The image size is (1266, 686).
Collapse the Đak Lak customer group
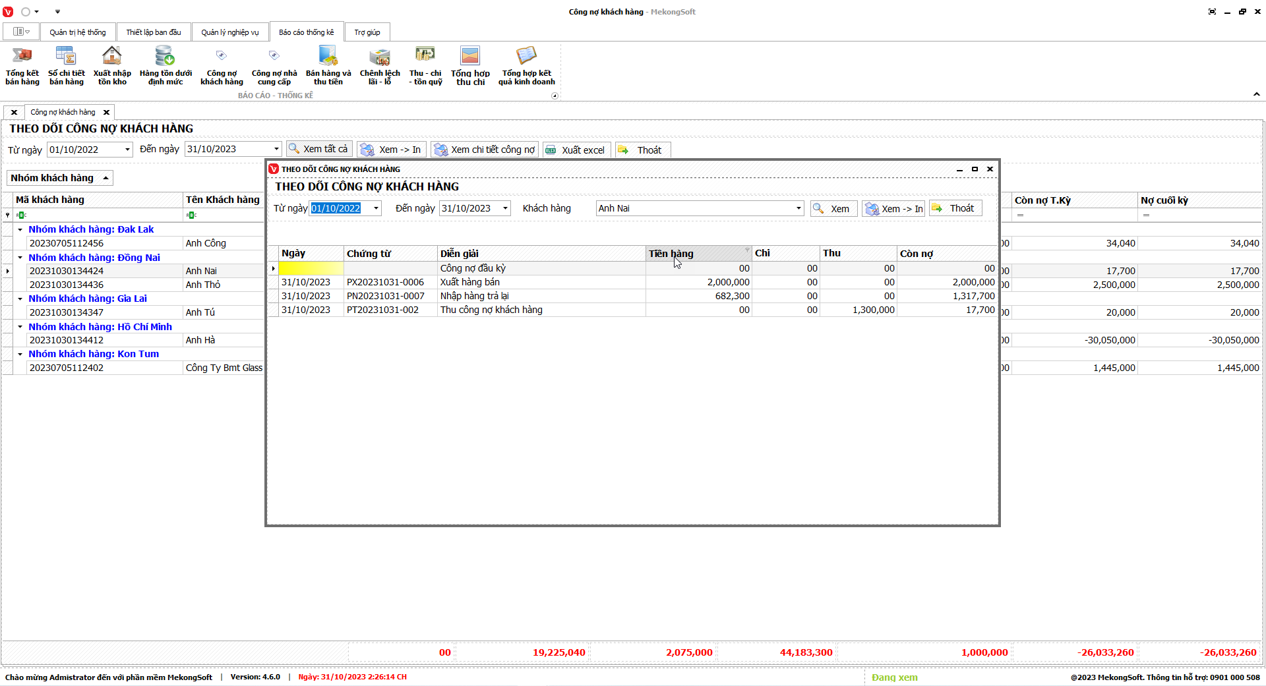click(20, 230)
